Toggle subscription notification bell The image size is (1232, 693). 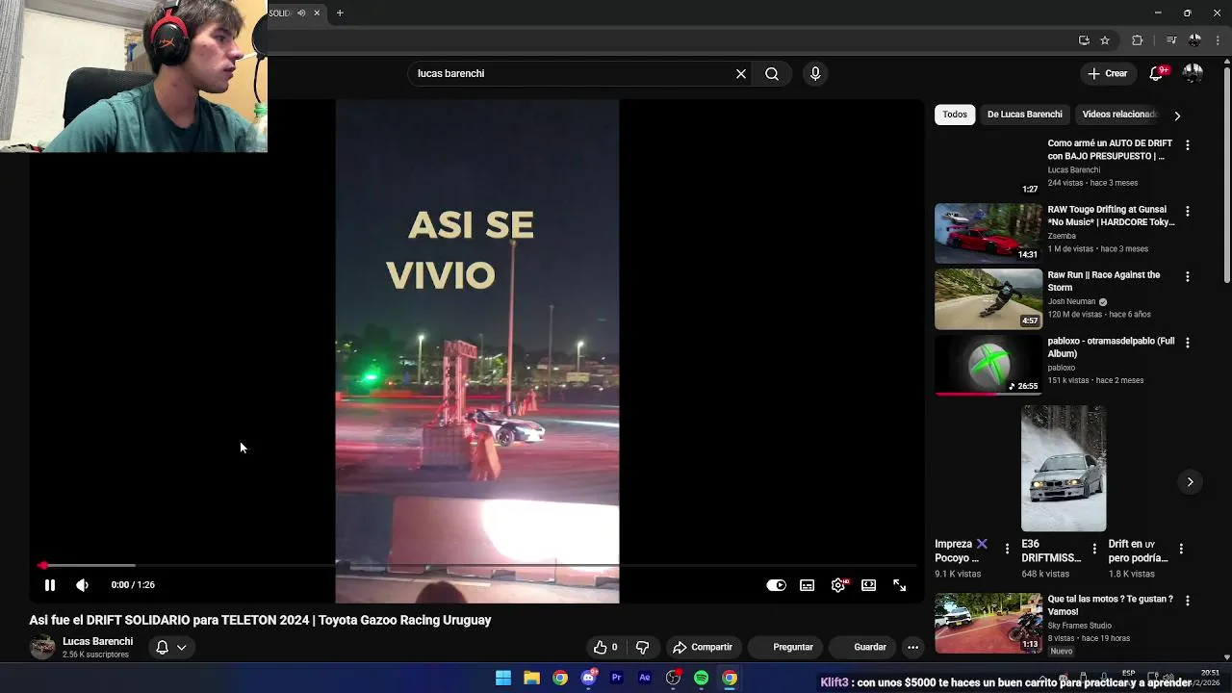[x=170, y=648]
